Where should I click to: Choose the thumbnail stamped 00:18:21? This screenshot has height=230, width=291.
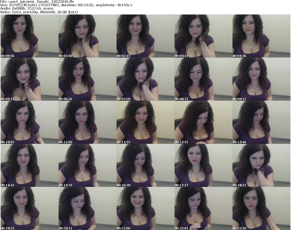[x=261, y=165]
